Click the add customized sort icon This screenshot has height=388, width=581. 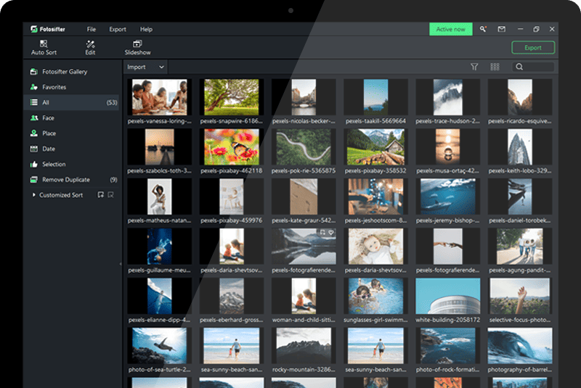(100, 195)
